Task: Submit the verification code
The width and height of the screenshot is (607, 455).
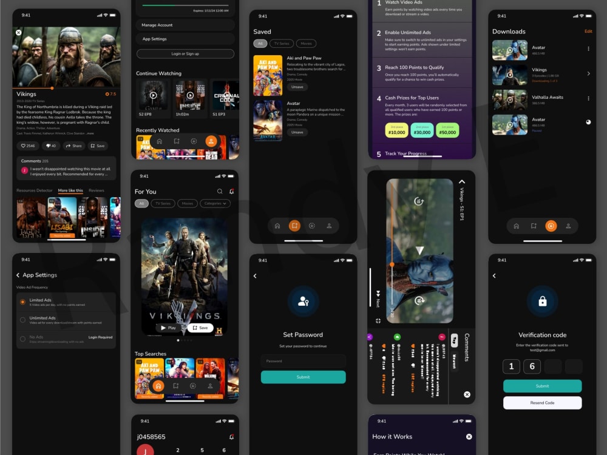Action: pyautogui.click(x=542, y=386)
